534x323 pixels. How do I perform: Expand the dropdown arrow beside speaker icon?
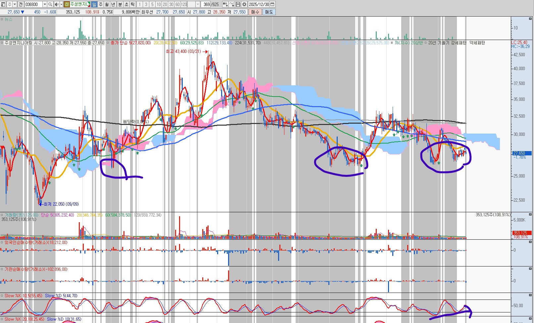click(x=61, y=4)
